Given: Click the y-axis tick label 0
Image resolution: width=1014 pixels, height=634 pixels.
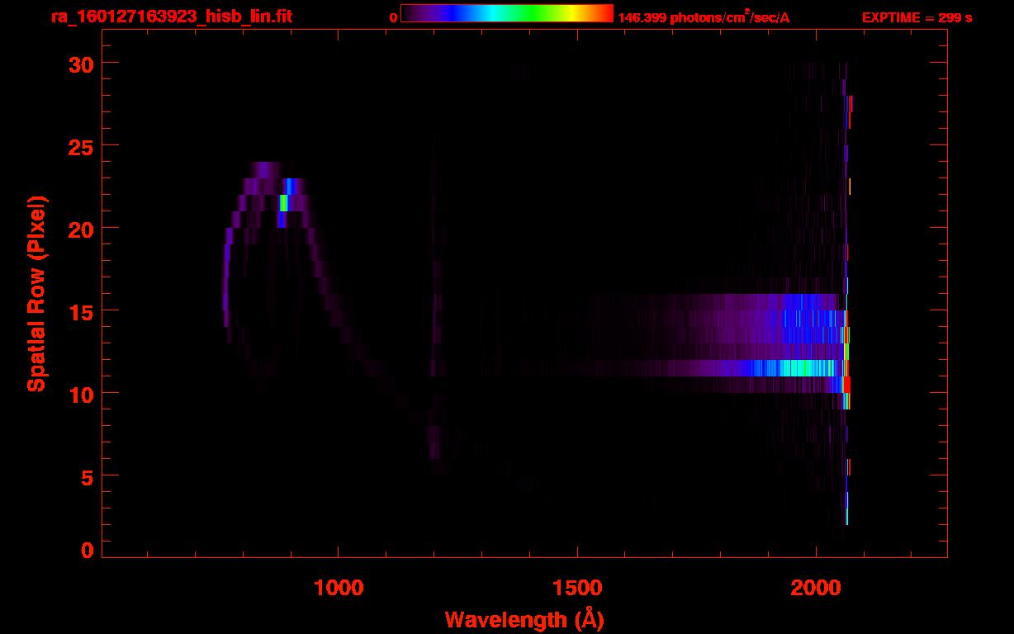Looking at the screenshot, I should [88, 551].
